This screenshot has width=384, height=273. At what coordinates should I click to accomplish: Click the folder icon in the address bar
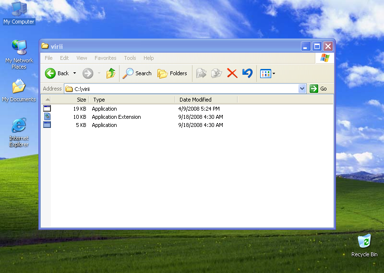click(x=69, y=89)
